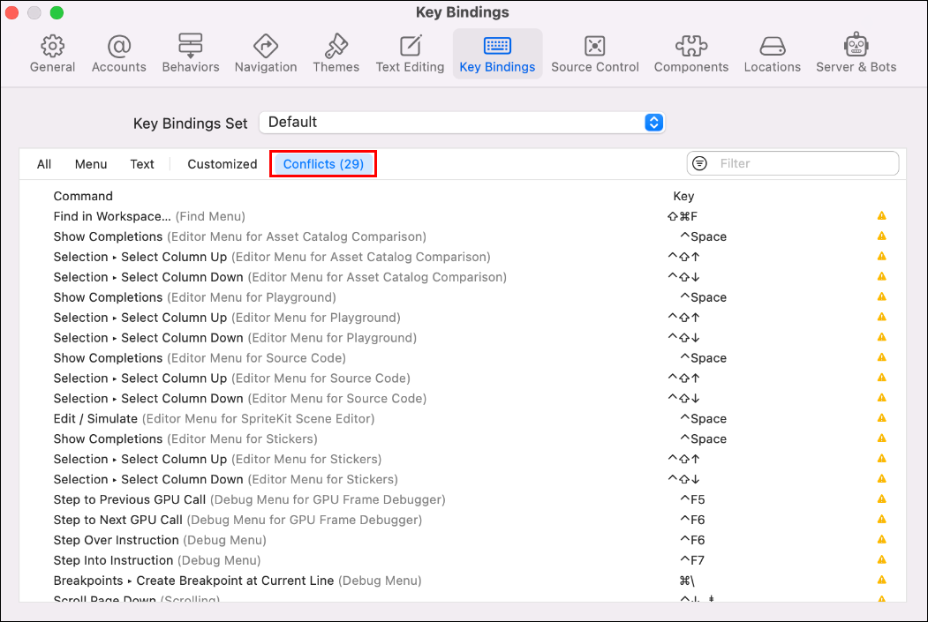Click the filter icon in the search field
928x622 pixels.
699,163
